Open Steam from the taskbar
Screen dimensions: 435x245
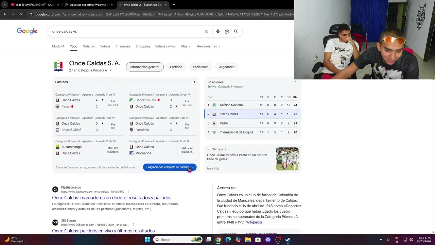pyautogui.click(x=288, y=240)
